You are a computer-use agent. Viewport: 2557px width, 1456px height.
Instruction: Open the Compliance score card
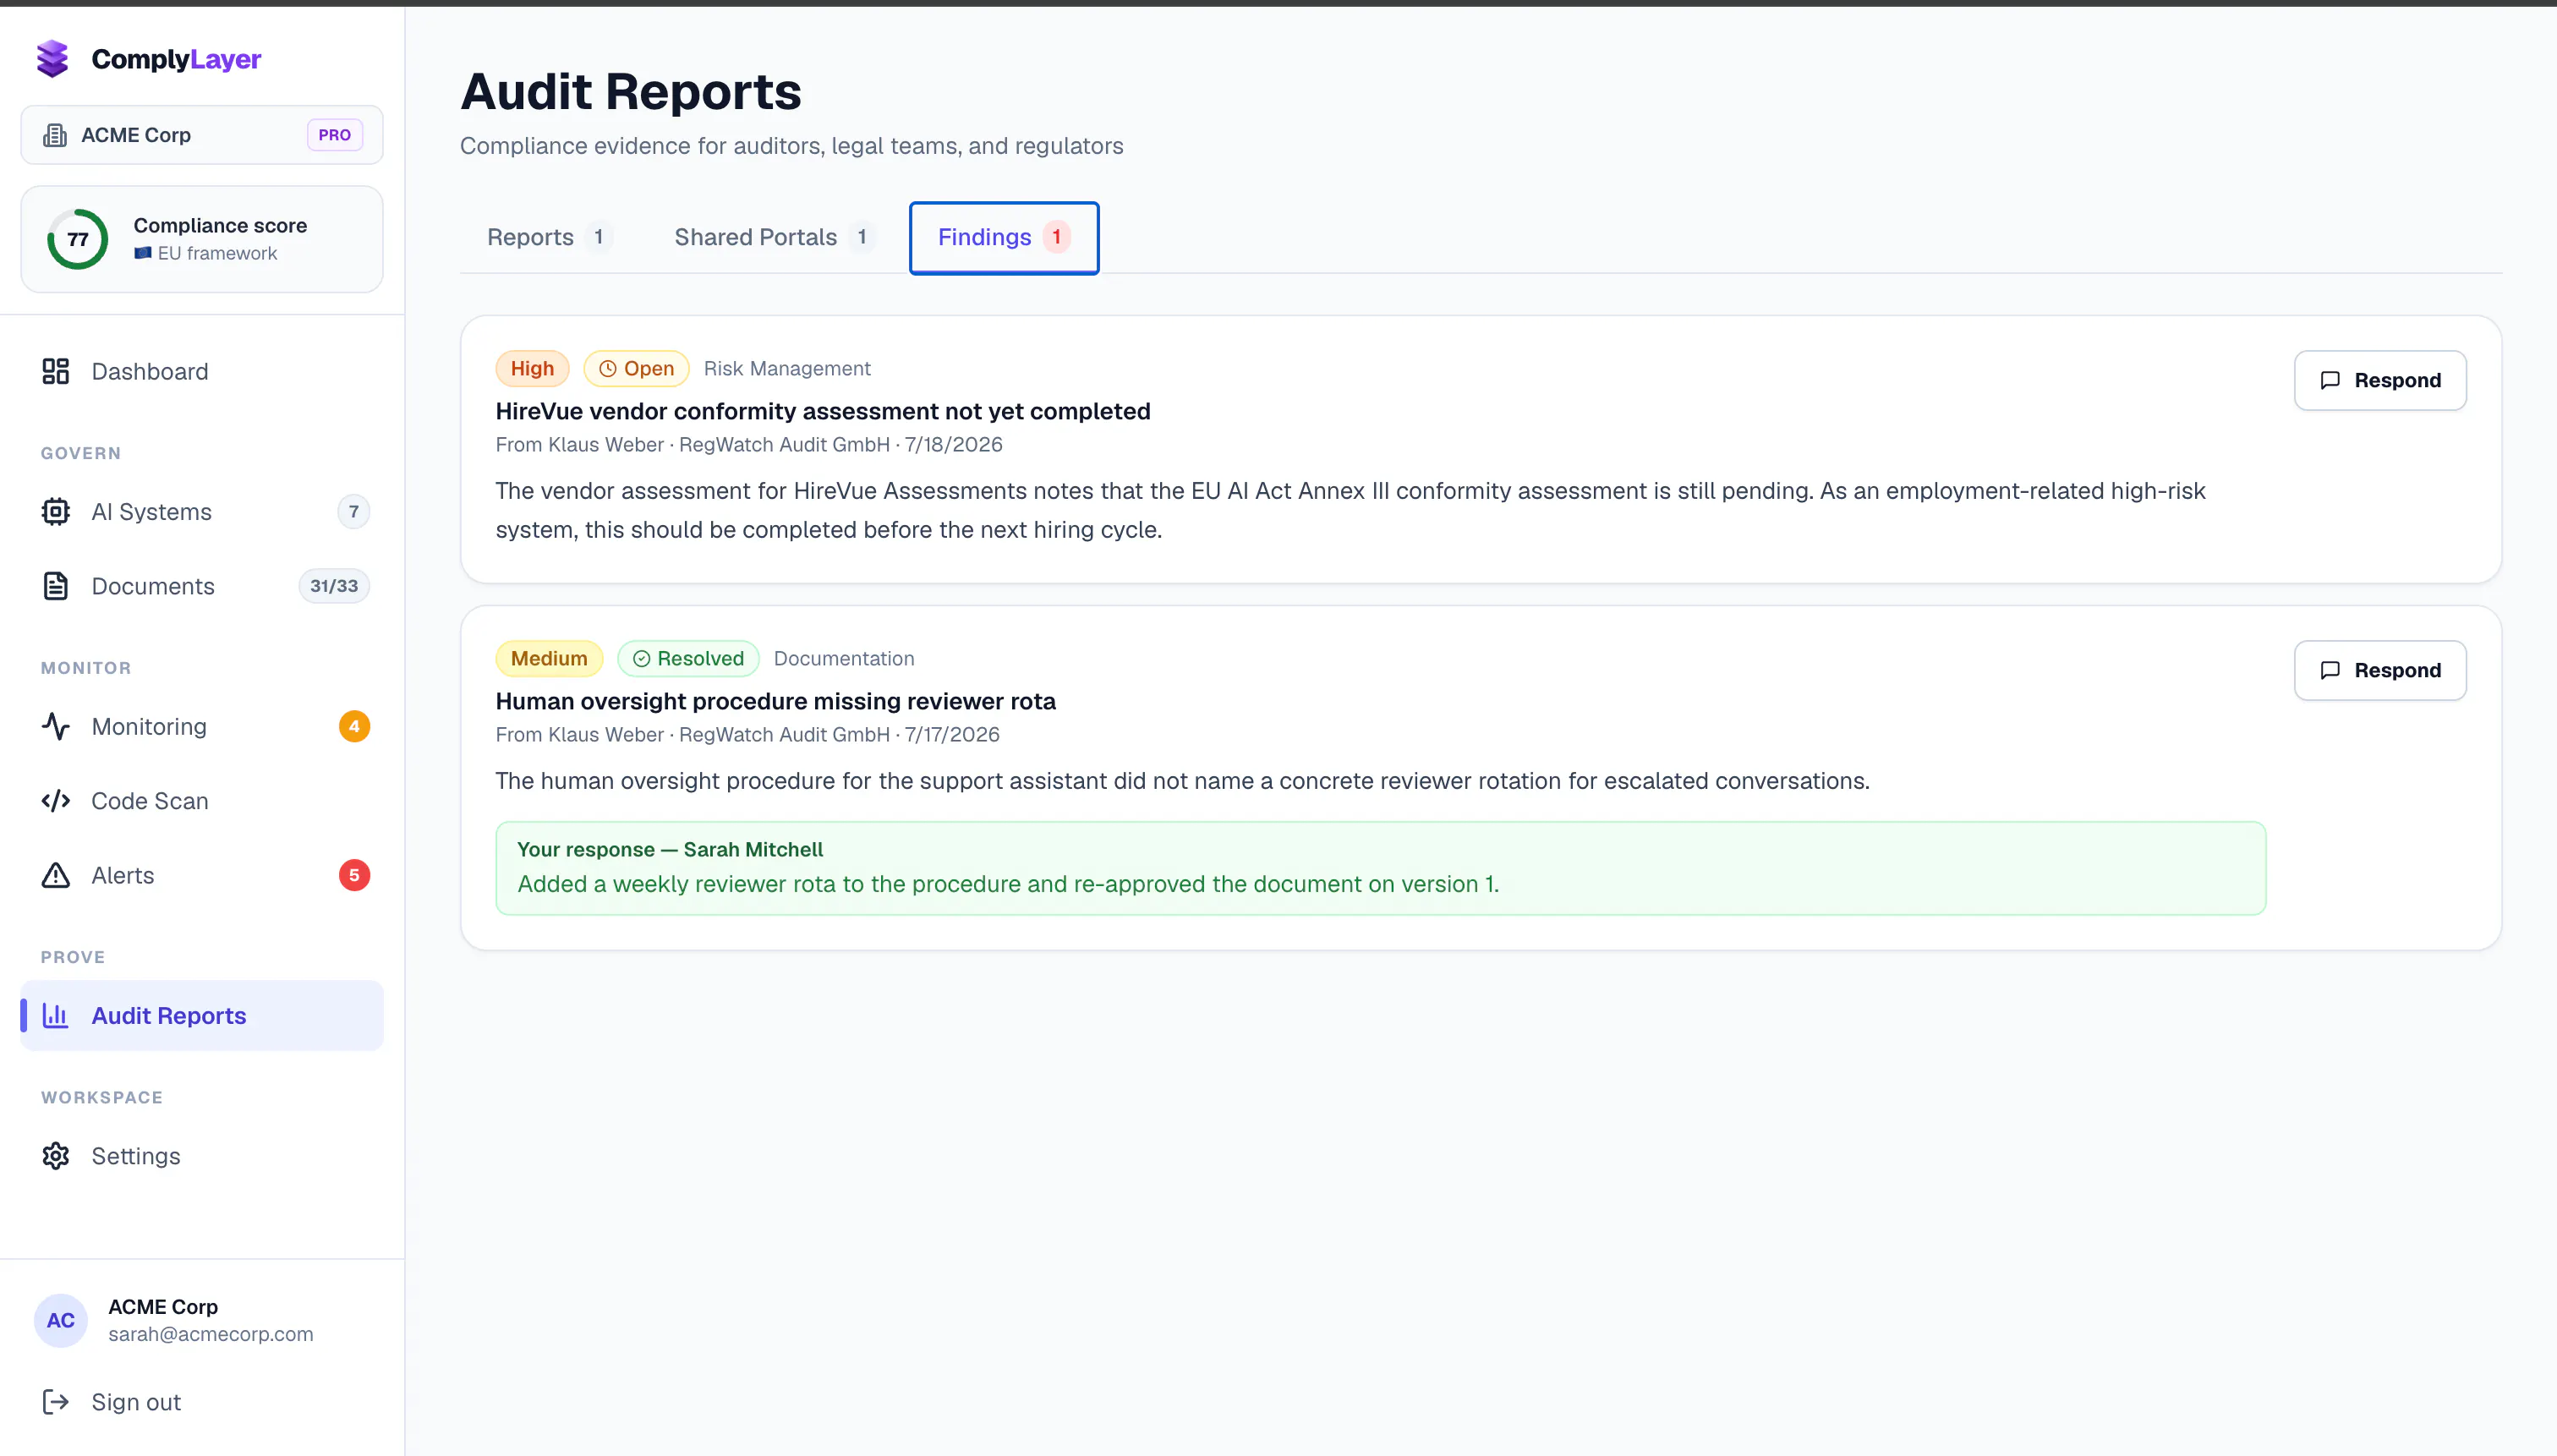[x=201, y=239]
